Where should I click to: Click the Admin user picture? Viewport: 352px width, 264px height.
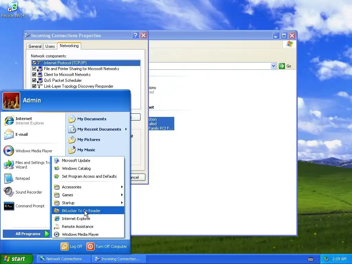click(11, 101)
